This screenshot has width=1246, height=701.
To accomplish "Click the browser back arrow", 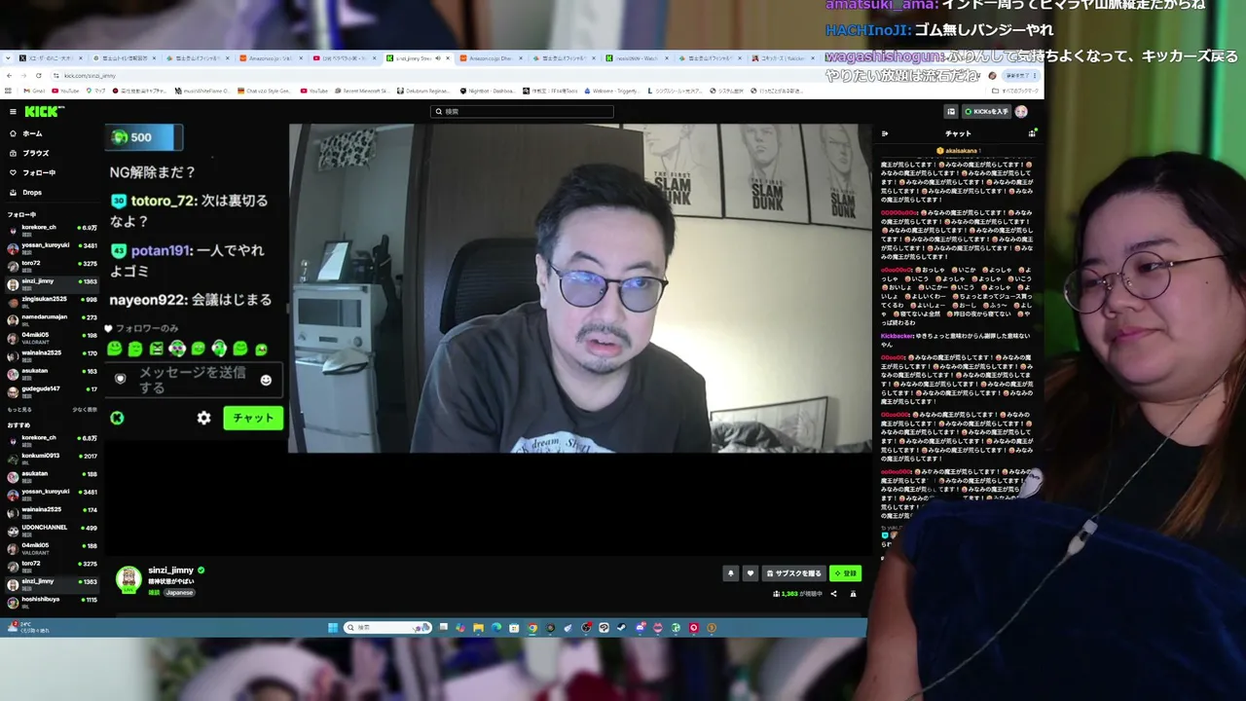I will point(9,75).
